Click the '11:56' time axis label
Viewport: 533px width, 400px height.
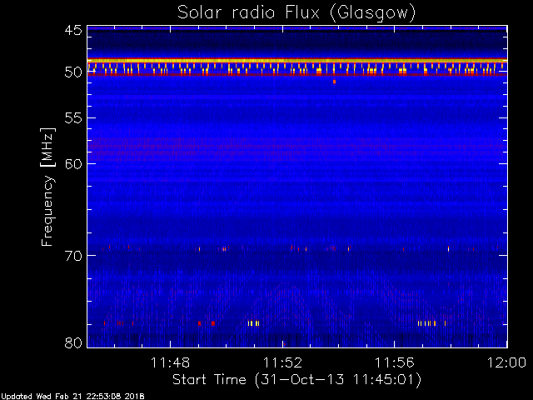pos(394,362)
